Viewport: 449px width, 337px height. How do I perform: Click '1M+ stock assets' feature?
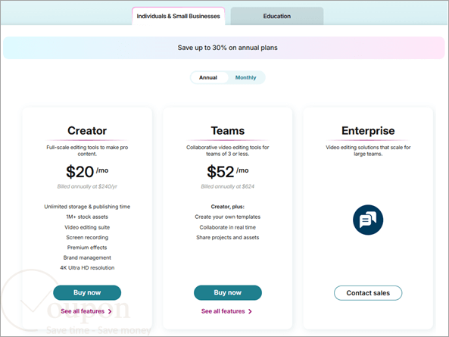click(x=87, y=217)
